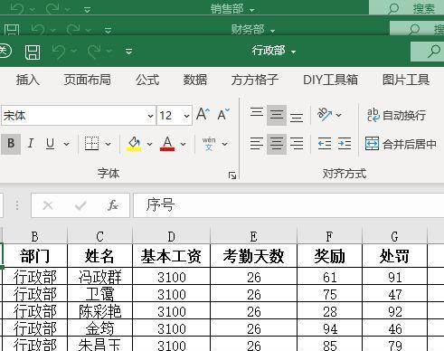Cancel formula entry with X icon
444x351 pixels.
pos(48,205)
